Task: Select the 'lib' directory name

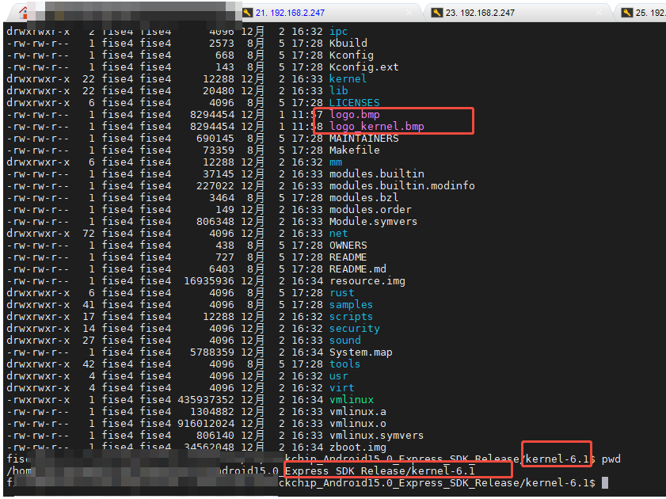Action: tap(338, 91)
